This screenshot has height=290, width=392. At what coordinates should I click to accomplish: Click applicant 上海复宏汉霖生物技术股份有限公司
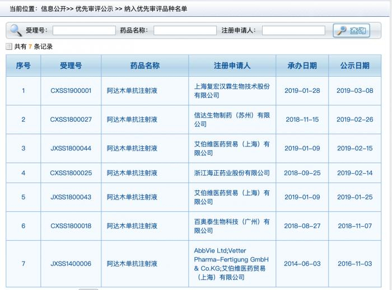[232, 91]
